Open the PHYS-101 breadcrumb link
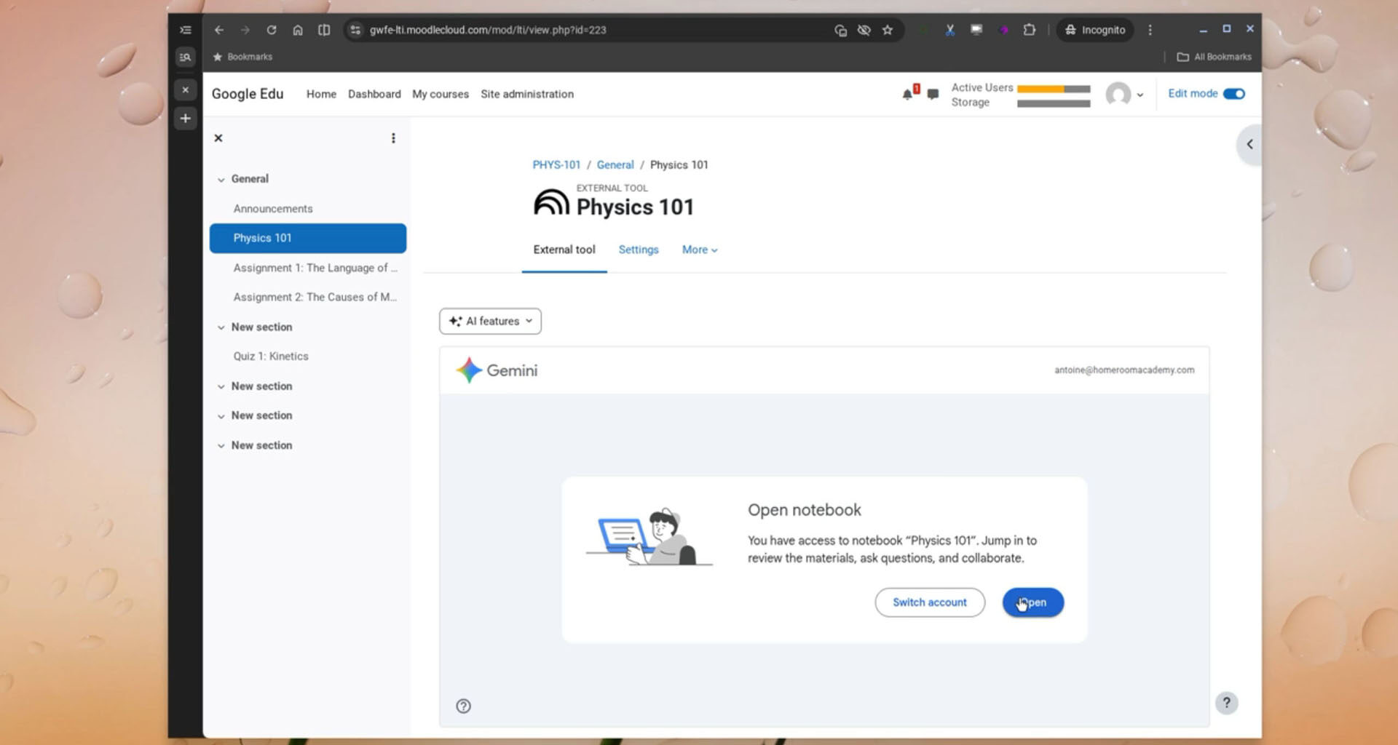The height and width of the screenshot is (745, 1398). [556, 164]
